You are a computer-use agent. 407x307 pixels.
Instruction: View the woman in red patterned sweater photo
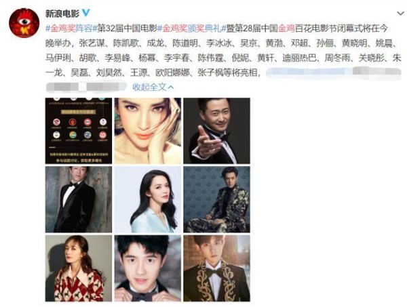coord(79,268)
